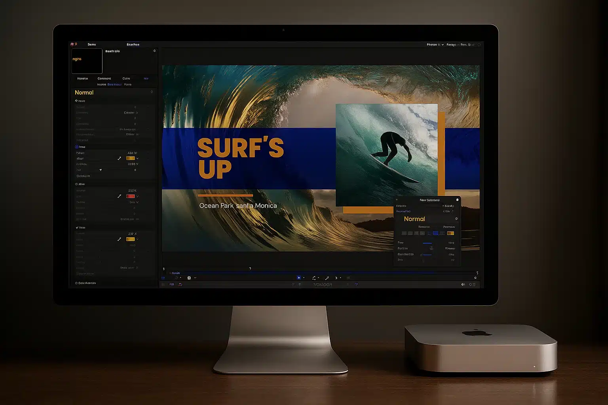Screen dimensions: 608x405
Task: Toggle the Fevre section icon under Normal
Action: (x=76, y=101)
